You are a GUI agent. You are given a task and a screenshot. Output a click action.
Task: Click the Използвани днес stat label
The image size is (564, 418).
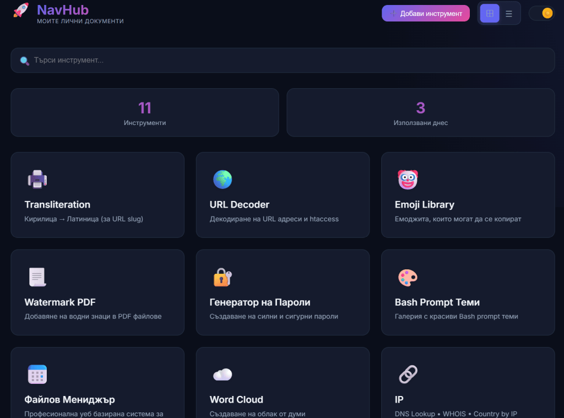click(420, 123)
